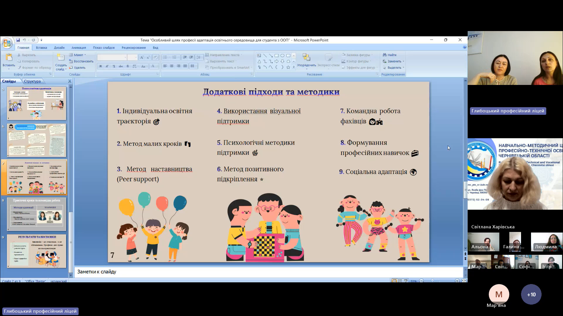Switch to the Структура outline tab
563x316 pixels.
(32, 81)
